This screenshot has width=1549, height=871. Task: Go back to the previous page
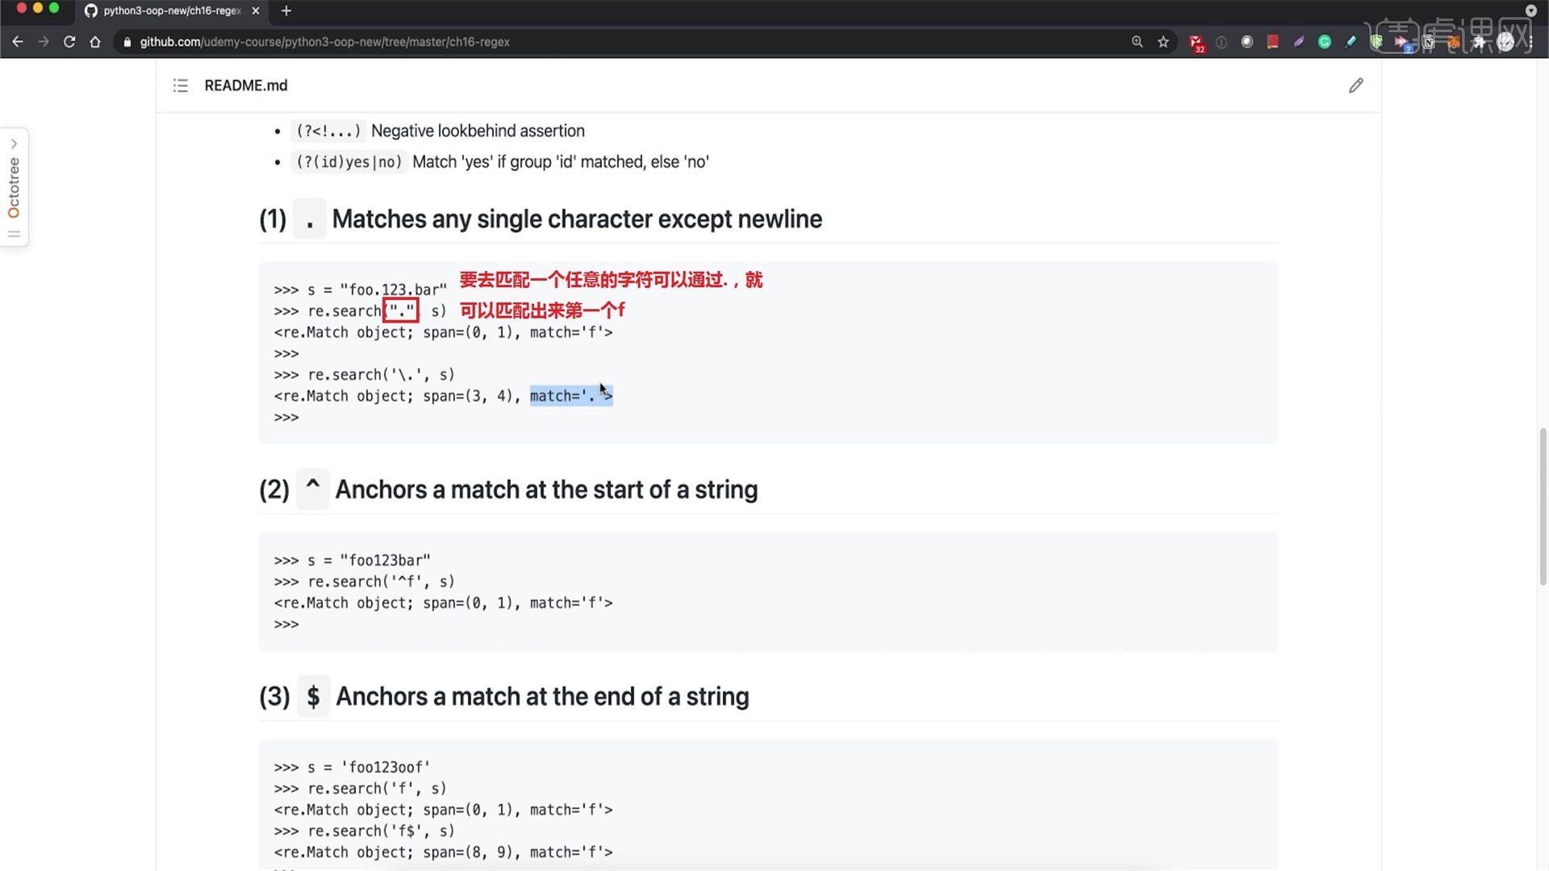tap(18, 42)
